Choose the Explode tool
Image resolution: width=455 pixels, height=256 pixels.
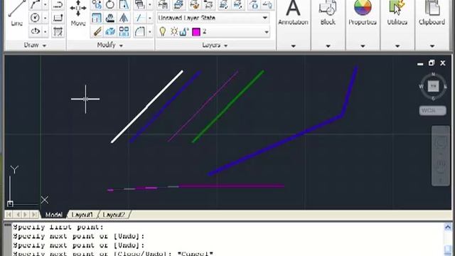[x=110, y=31]
